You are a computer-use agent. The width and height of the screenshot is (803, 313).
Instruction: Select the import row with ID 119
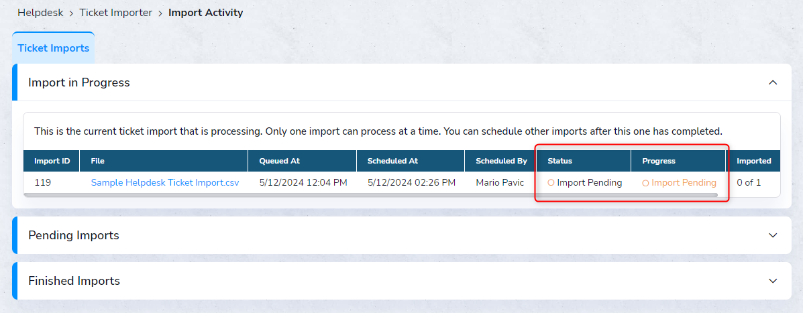(43, 182)
